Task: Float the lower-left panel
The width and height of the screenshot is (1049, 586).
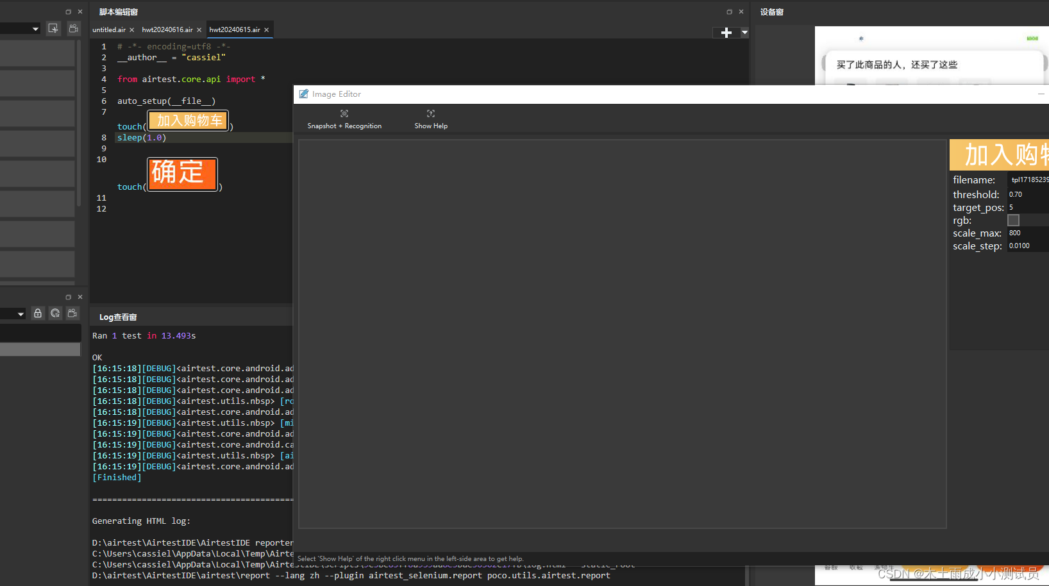Action: pyautogui.click(x=68, y=297)
